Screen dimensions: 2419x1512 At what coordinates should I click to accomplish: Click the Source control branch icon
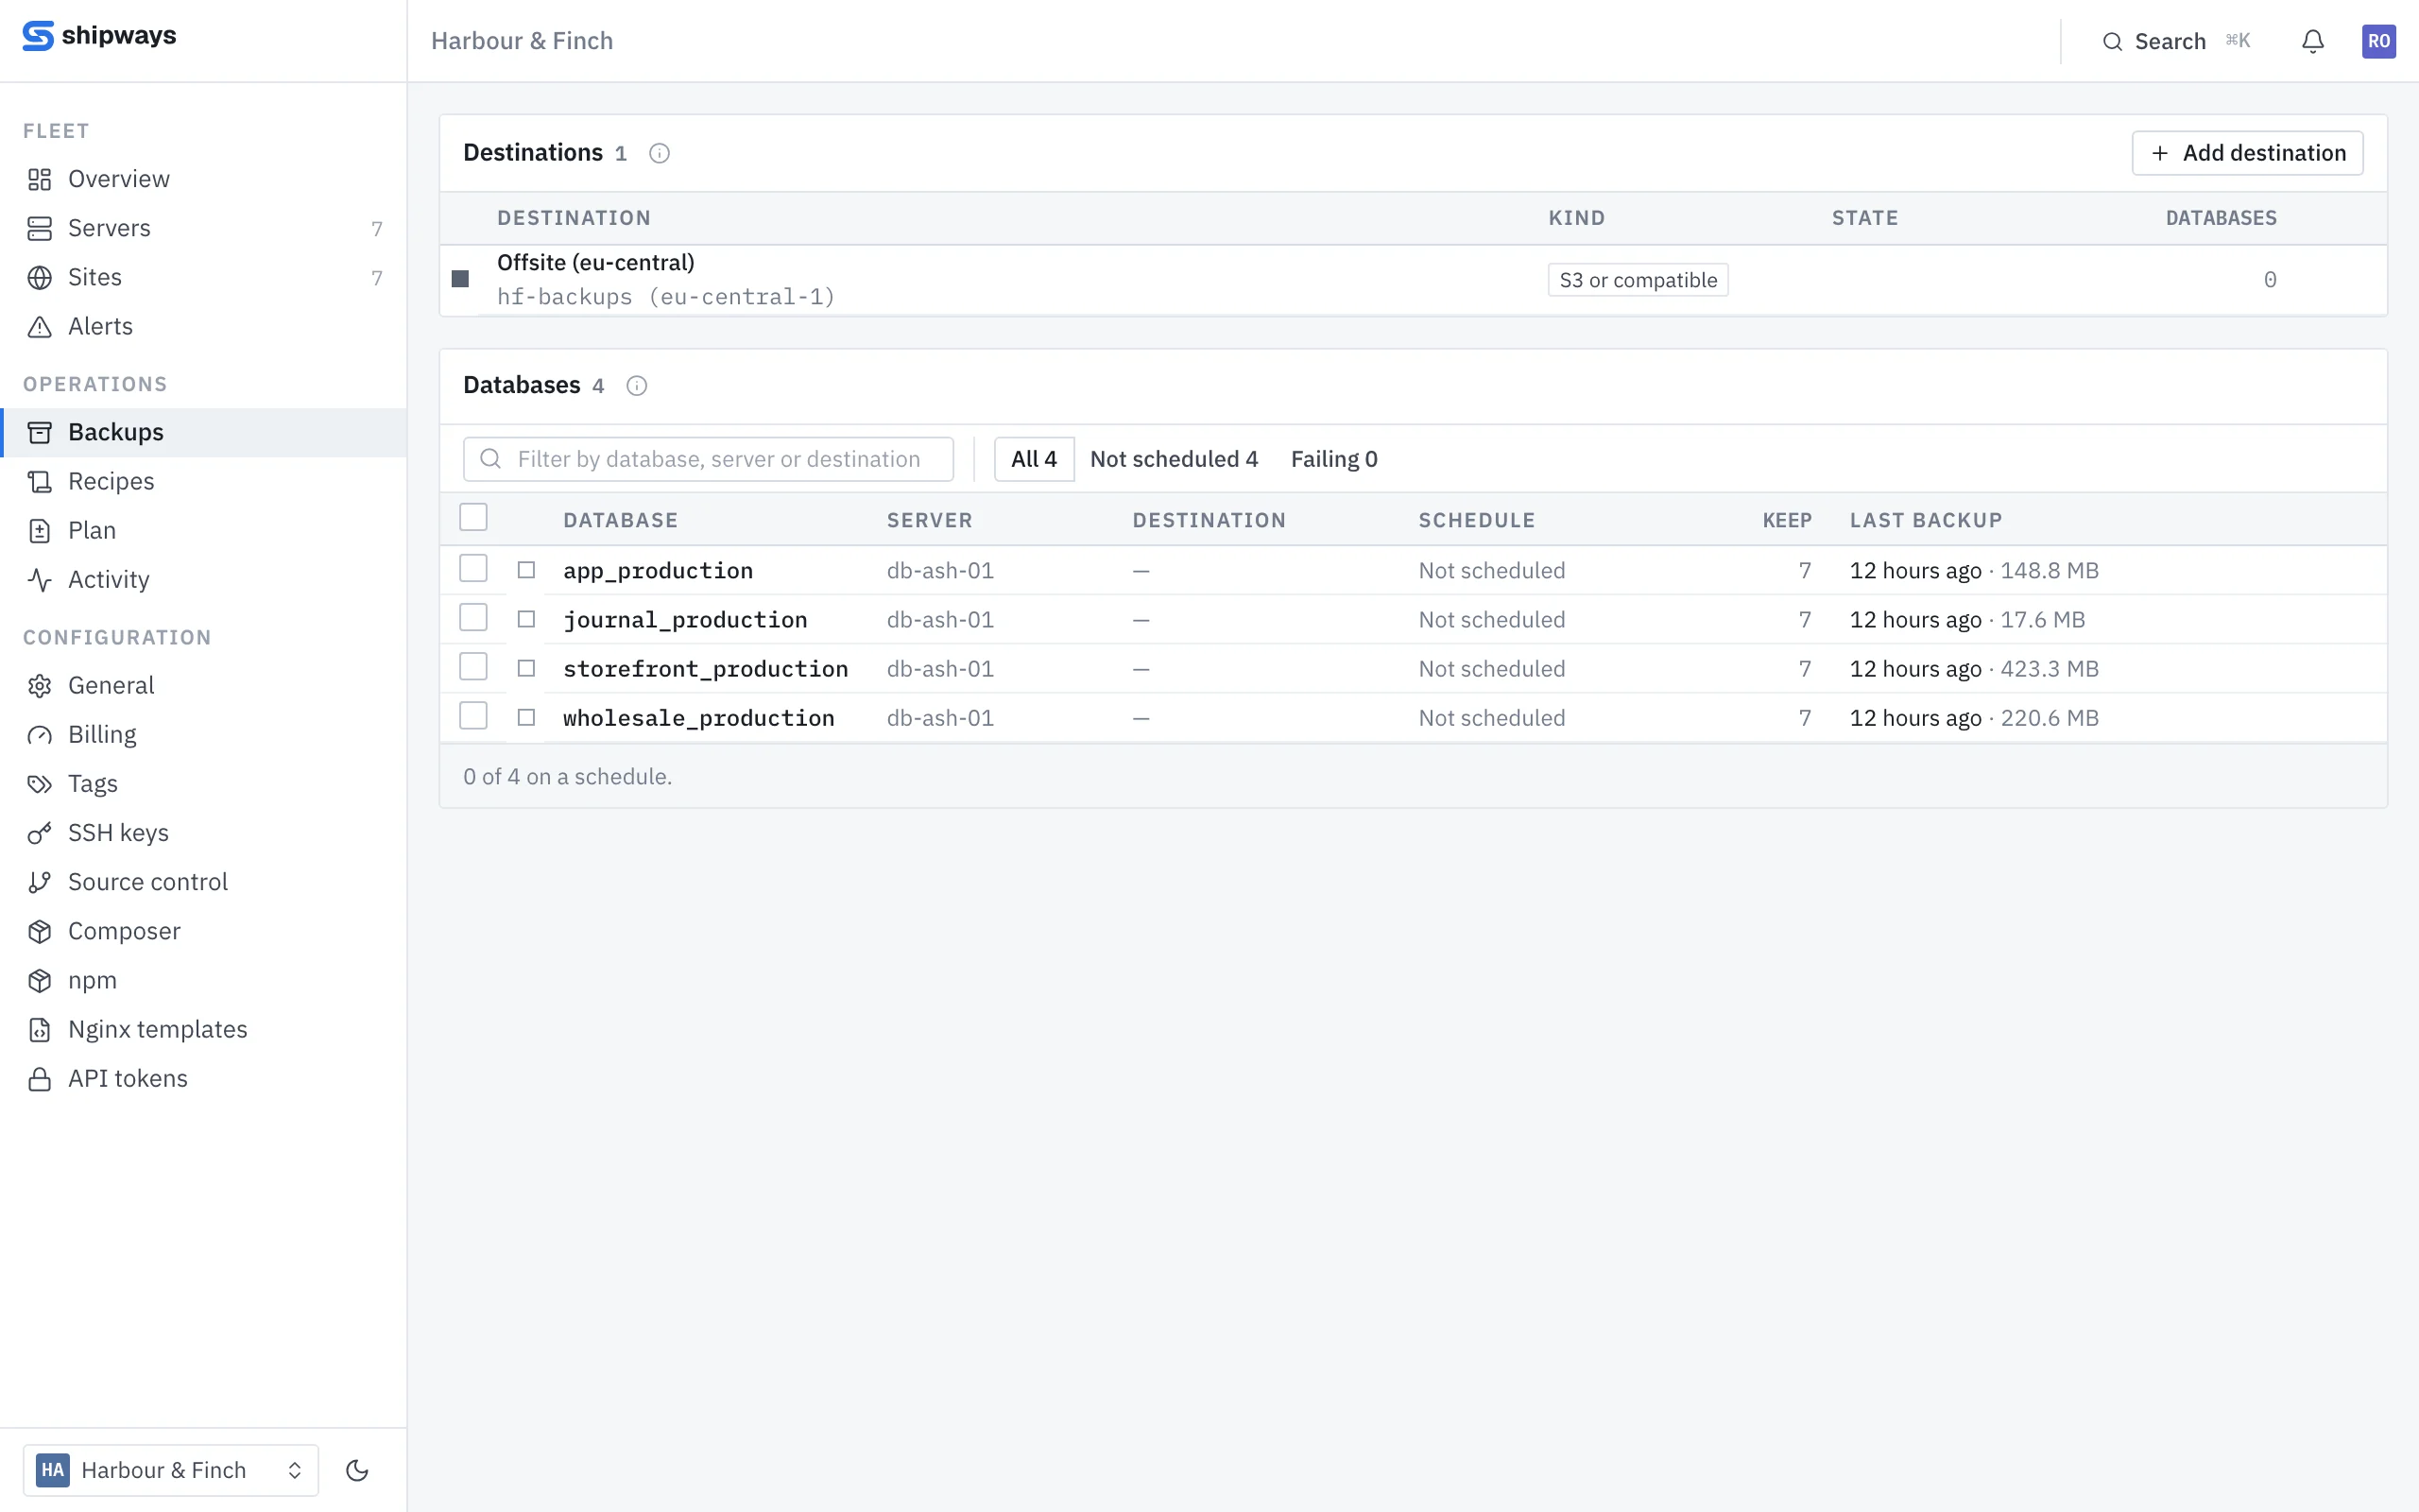[40, 882]
